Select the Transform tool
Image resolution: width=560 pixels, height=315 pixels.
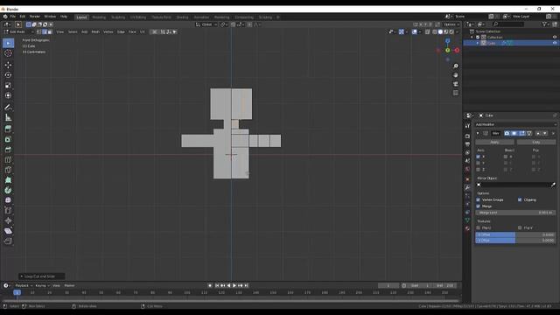point(8,95)
